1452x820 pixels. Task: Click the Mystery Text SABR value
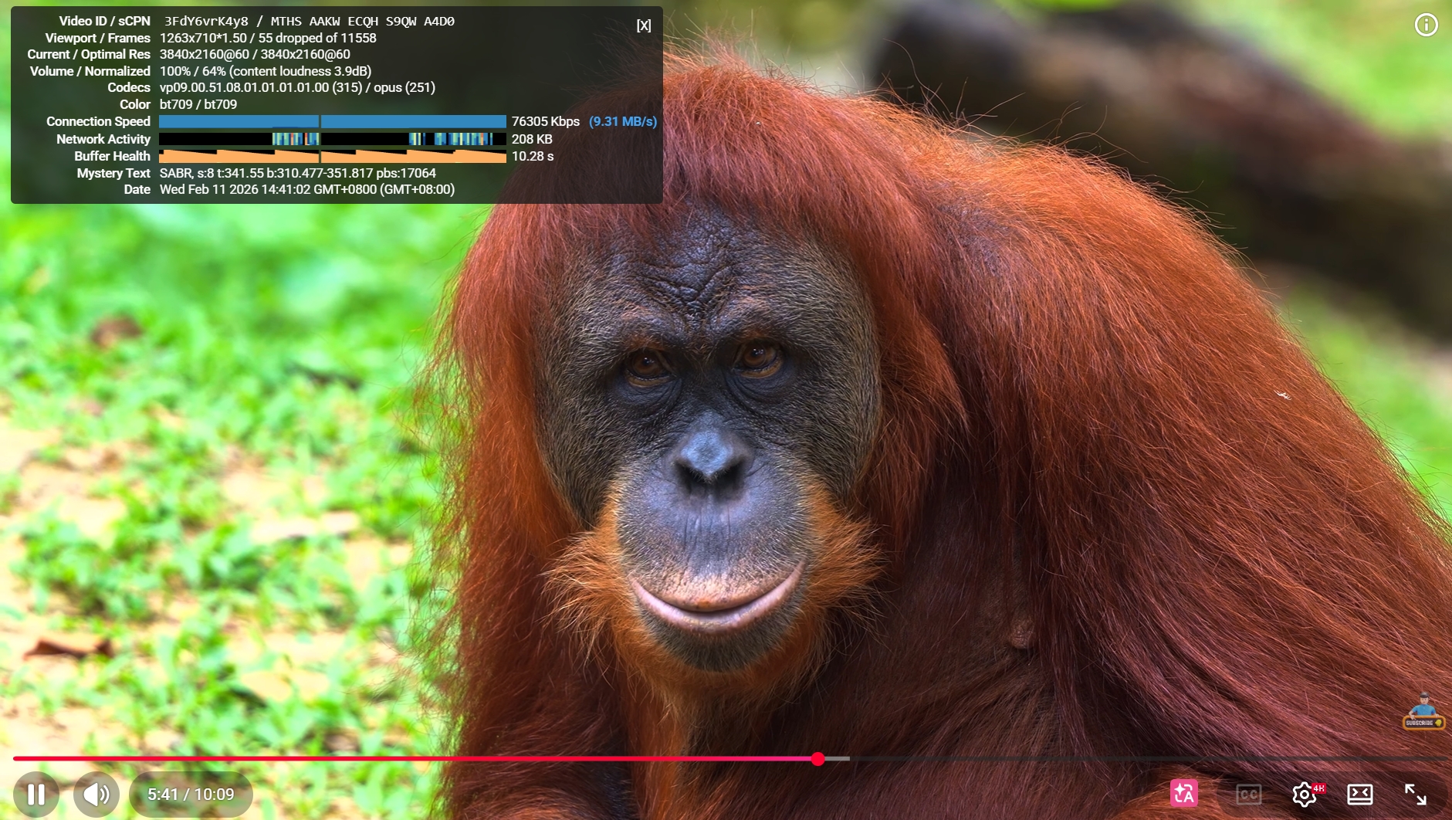tap(297, 173)
